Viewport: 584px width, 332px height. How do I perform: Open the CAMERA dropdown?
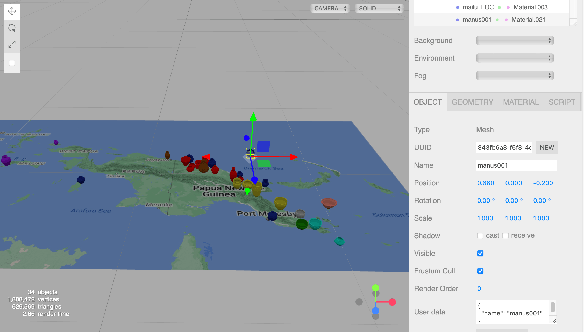[x=330, y=8]
